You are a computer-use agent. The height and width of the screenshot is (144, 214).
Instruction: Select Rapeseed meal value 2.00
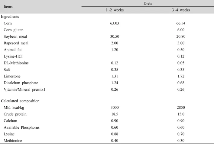point(115,43)
